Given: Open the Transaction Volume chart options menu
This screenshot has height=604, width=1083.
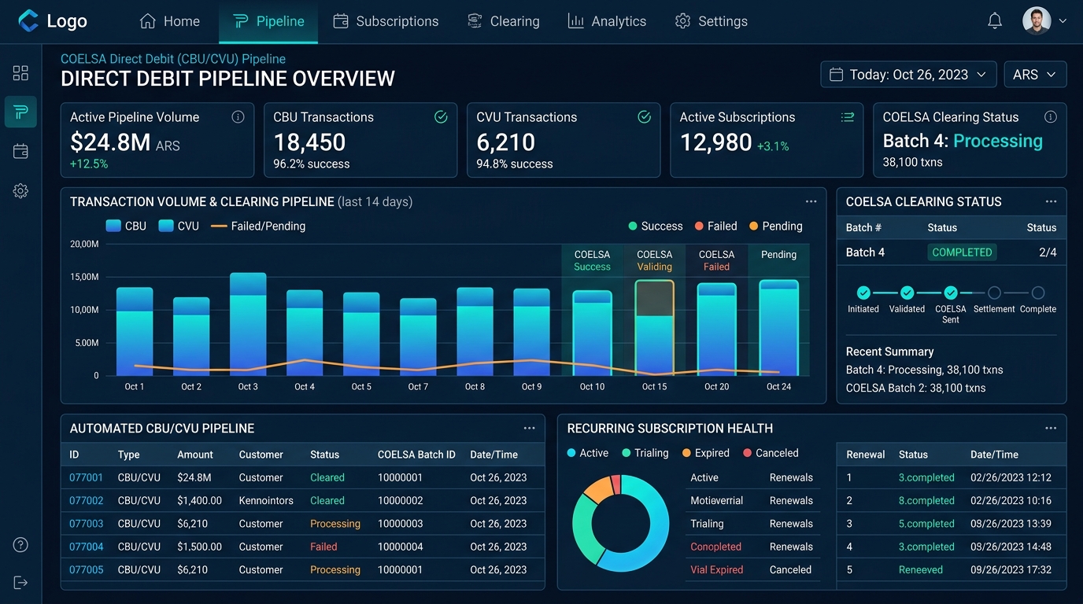Looking at the screenshot, I should point(811,202).
